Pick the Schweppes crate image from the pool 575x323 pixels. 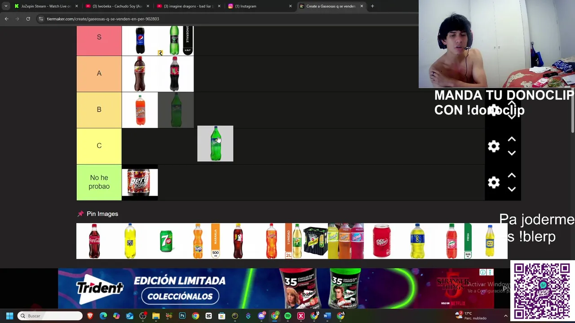(x=310, y=241)
